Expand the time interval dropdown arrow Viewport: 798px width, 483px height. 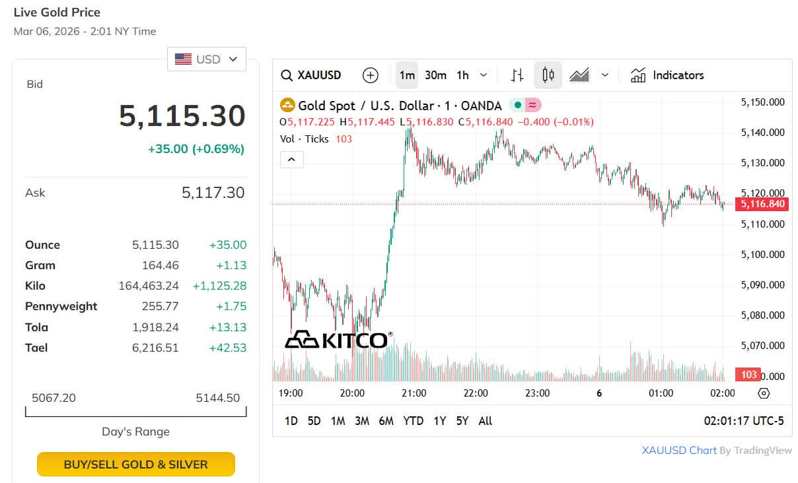(484, 75)
